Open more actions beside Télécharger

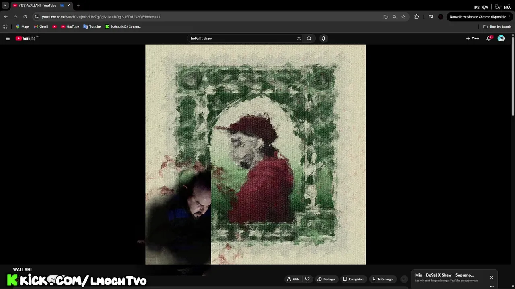404,279
